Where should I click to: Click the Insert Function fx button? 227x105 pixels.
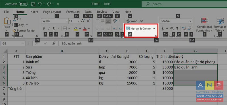pos(54,43)
